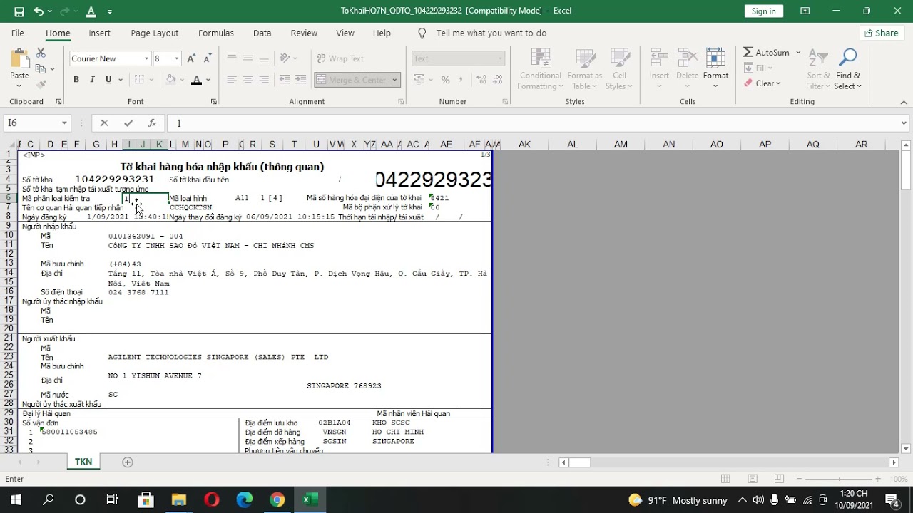Viewport: 913px width, 513px height.
Task: Save the workbook from the quick access toolbar
Action: (x=19, y=11)
